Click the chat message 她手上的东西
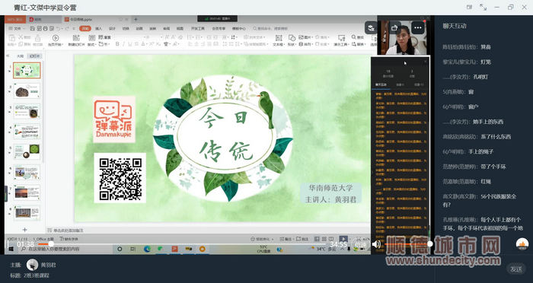Image resolution: width=533 pixels, height=283 pixels. pyautogui.click(x=488, y=122)
